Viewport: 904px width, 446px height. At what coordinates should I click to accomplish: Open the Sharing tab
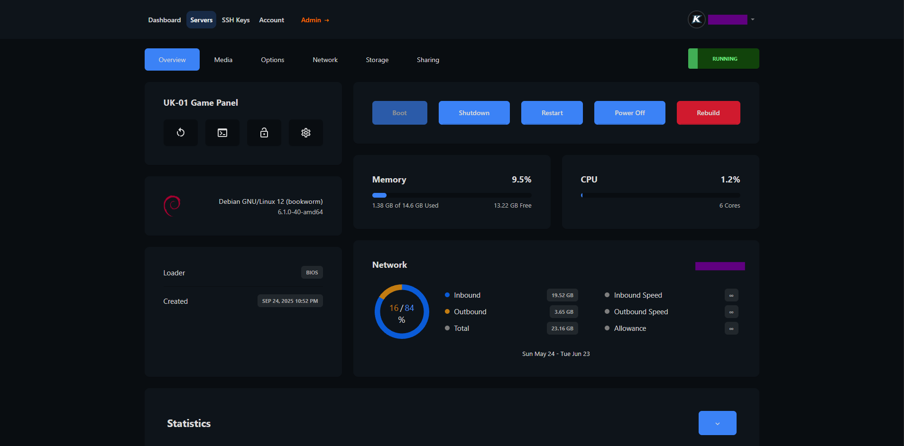coord(428,60)
